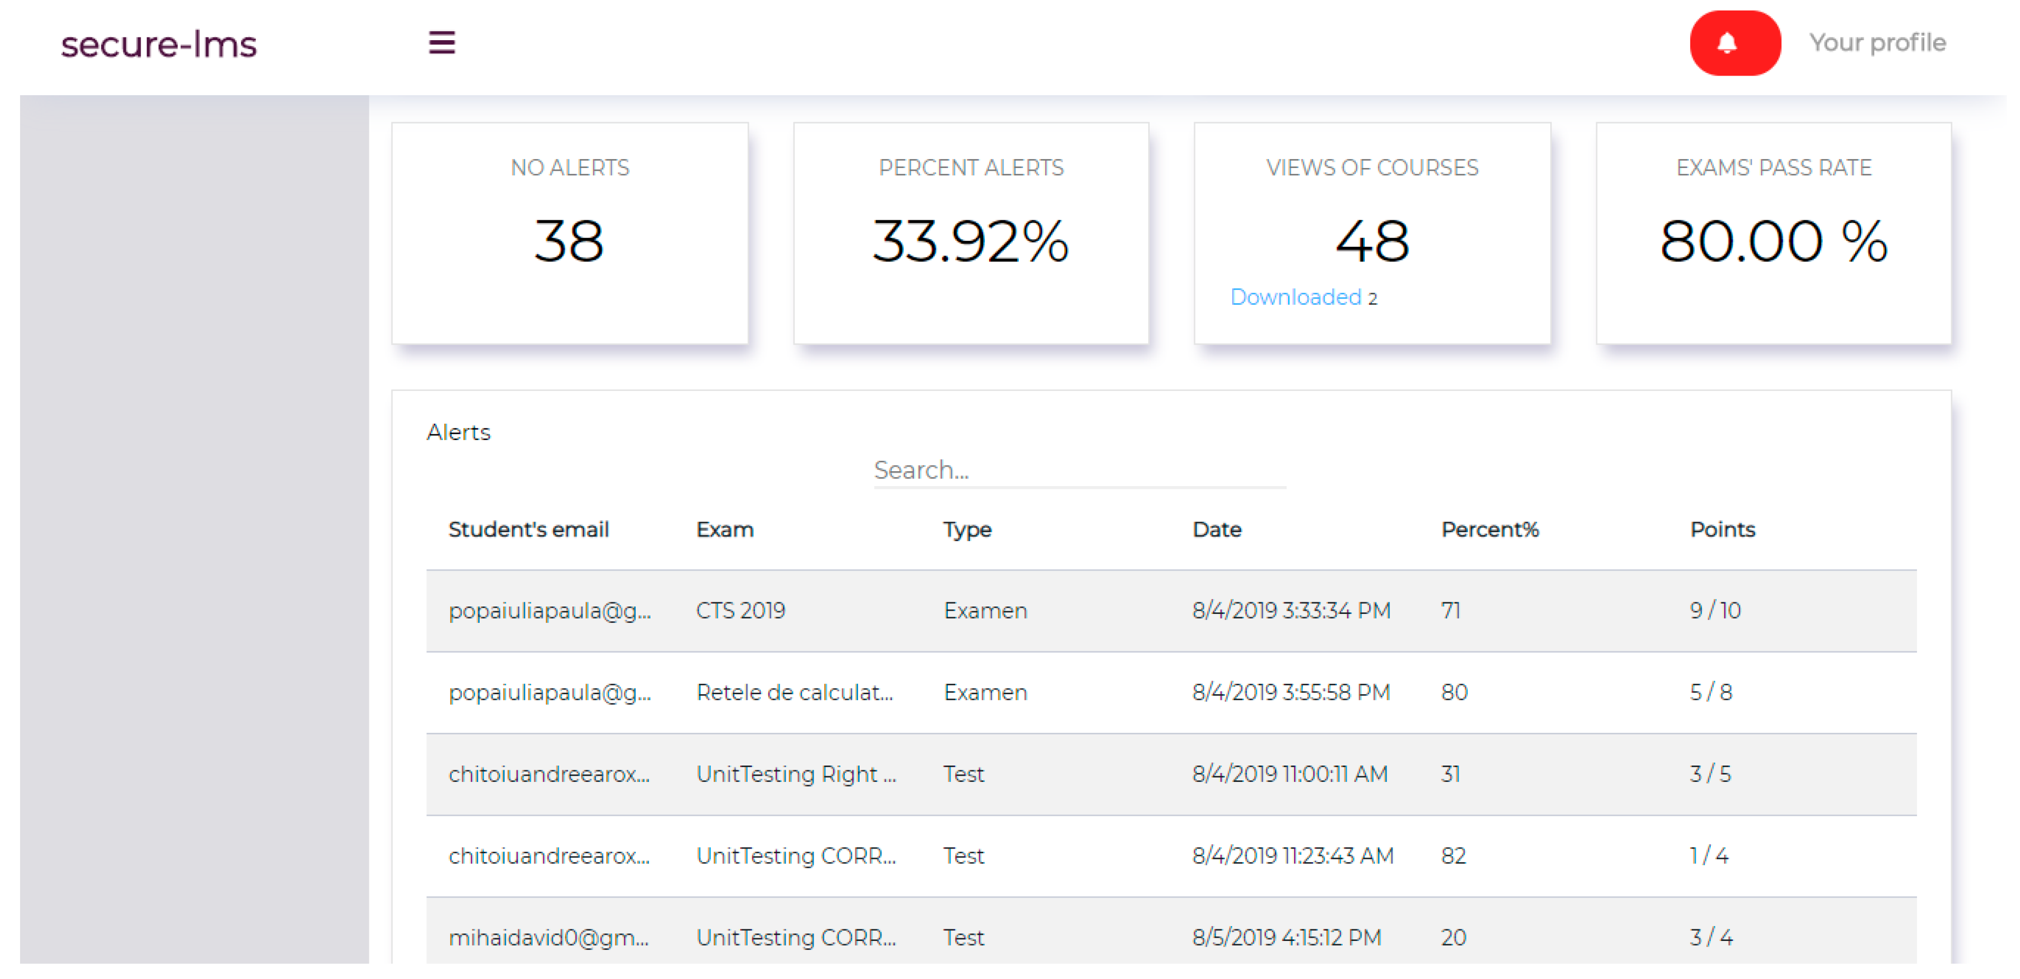Sort table by Date column header
This screenshot has height=979, width=2020.
click(1216, 530)
